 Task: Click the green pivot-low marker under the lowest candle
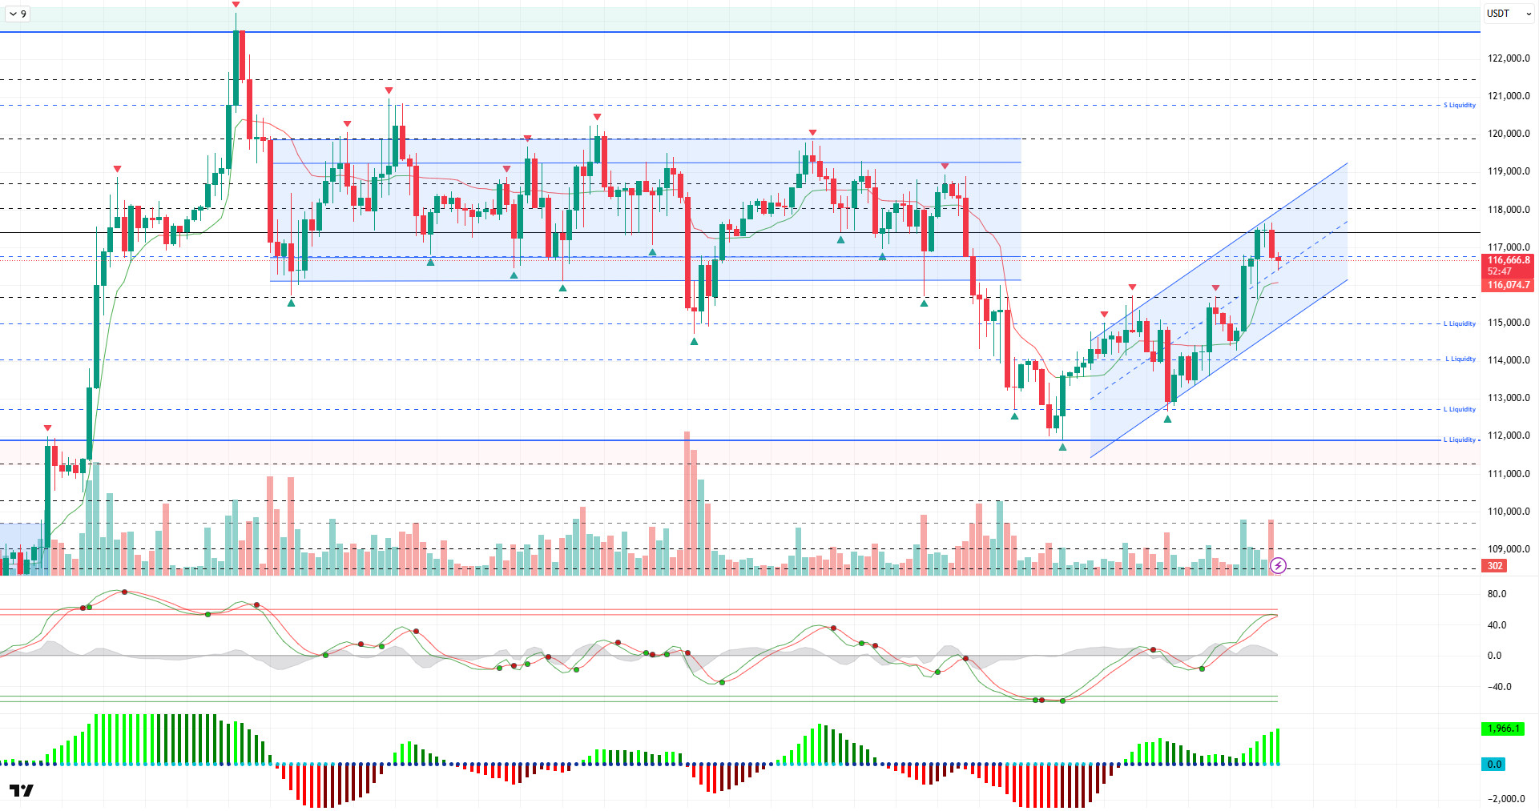pos(1062,447)
